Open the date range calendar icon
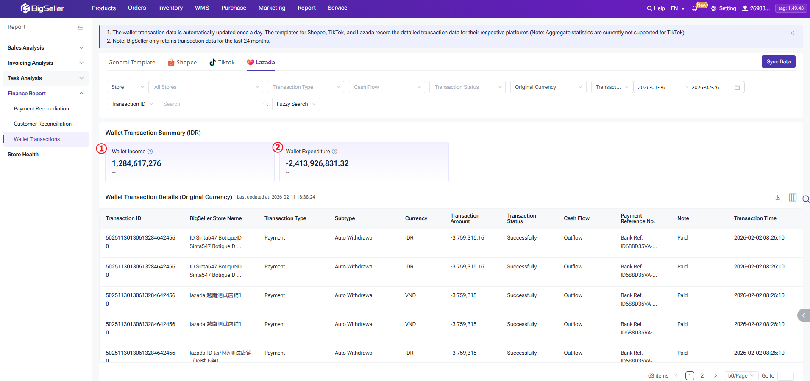810x381 pixels. coord(737,87)
